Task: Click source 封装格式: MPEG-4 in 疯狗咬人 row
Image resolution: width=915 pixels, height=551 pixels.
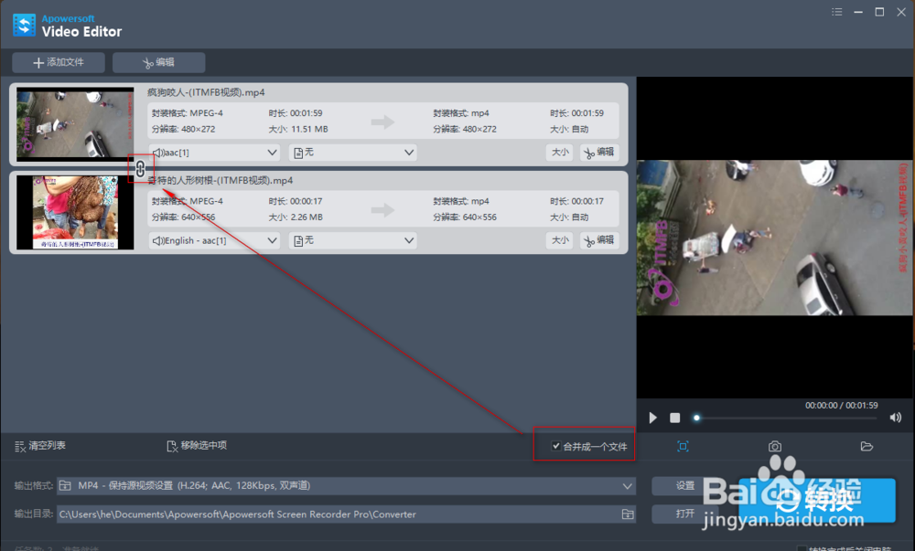Action: 188,113
